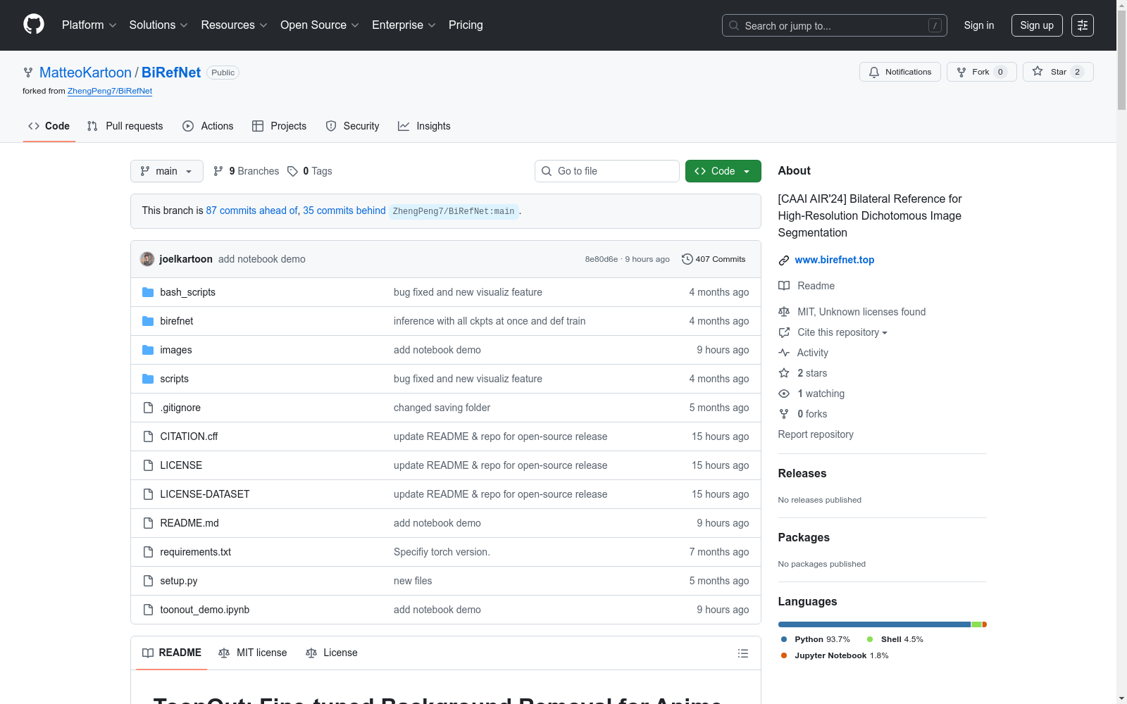This screenshot has height=704, width=1127.
Task: Expand the Solutions menu
Action: 158,25
